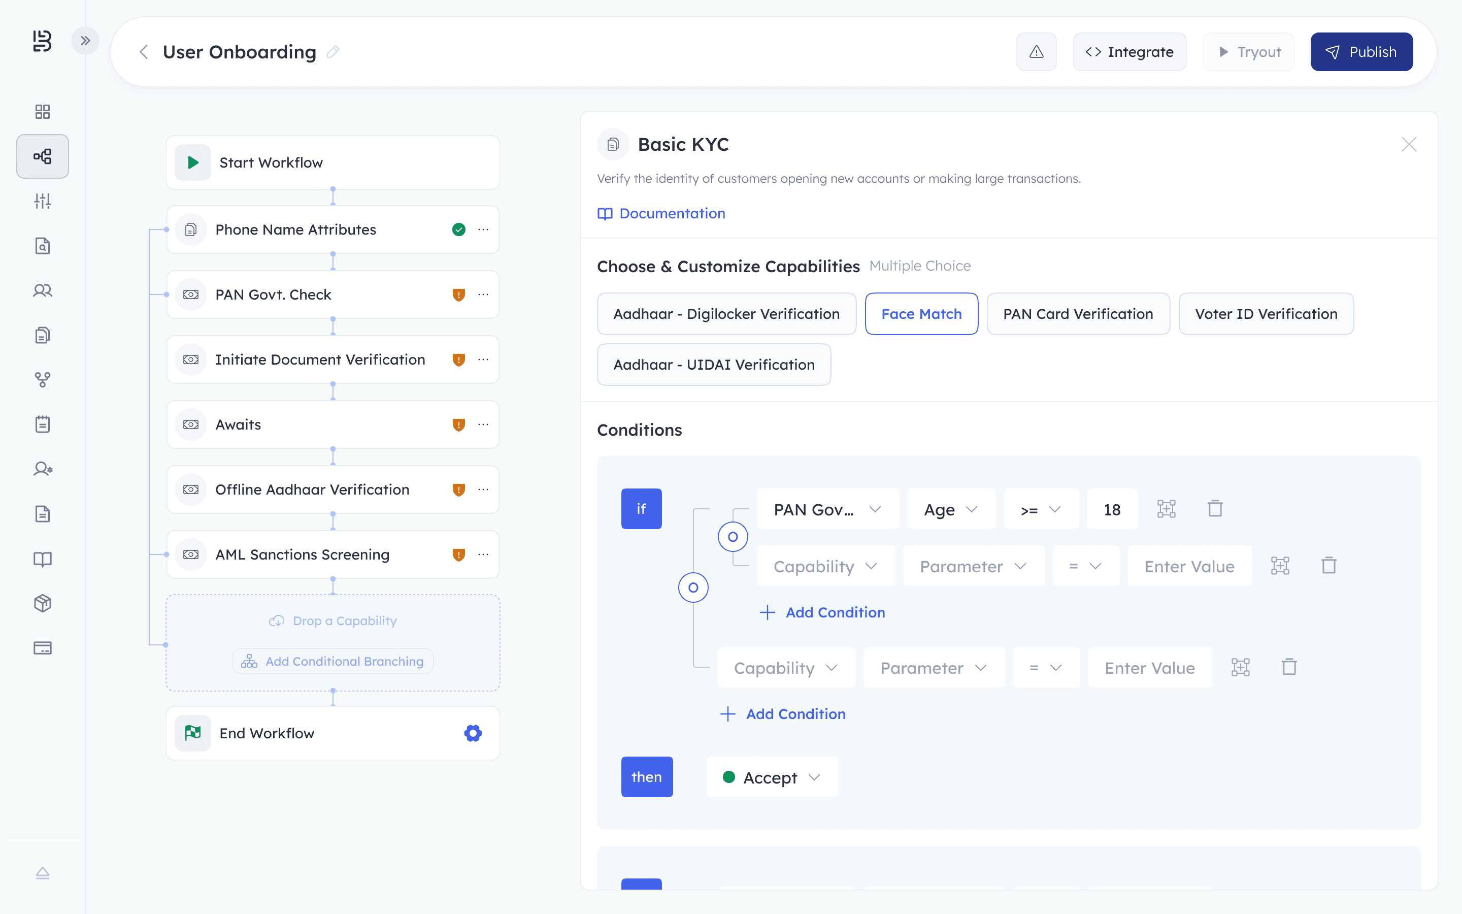Screen dimensions: 1462x914
Task: Click the value field containing 18
Action: [x=1112, y=509]
